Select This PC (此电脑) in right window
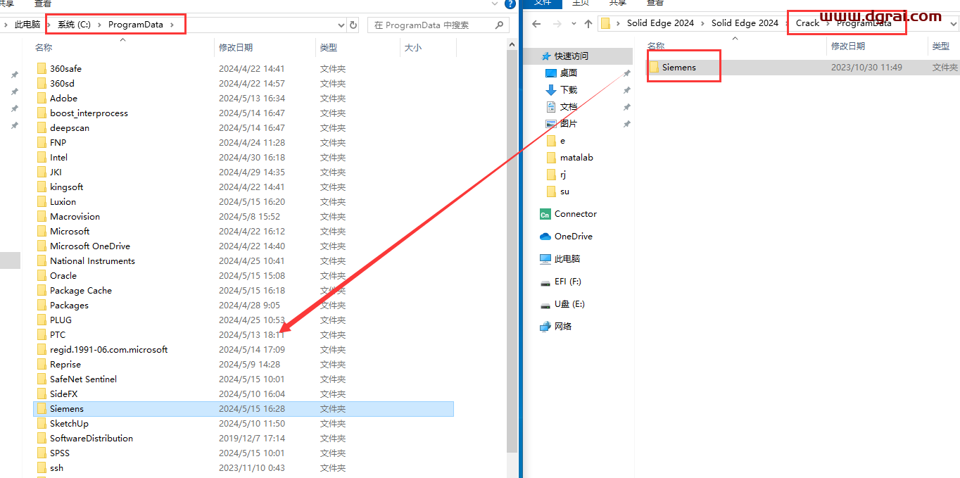The width and height of the screenshot is (960, 478). point(567,258)
